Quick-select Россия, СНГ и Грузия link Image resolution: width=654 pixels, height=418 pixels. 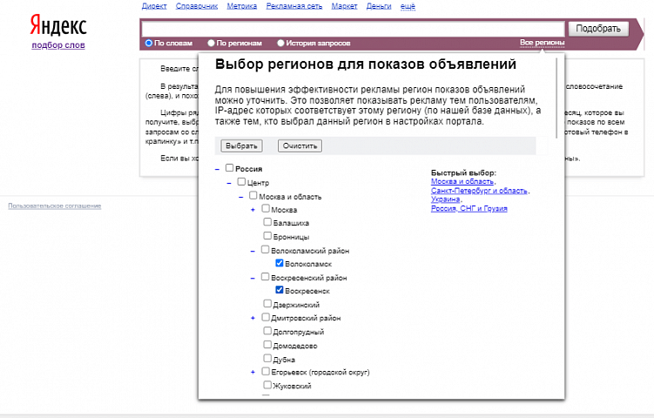pos(469,209)
